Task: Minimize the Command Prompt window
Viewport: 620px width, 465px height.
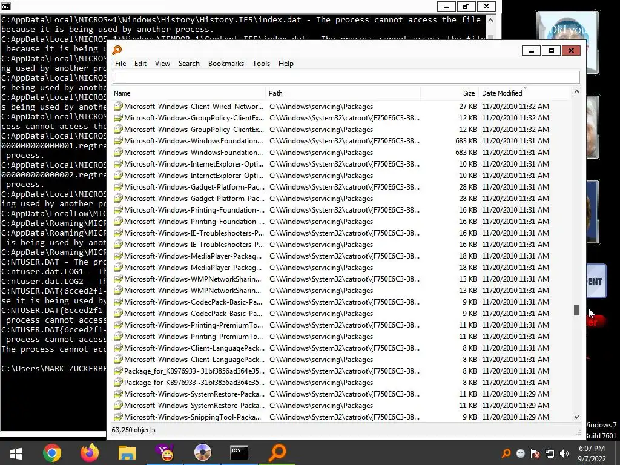Action: click(446, 6)
